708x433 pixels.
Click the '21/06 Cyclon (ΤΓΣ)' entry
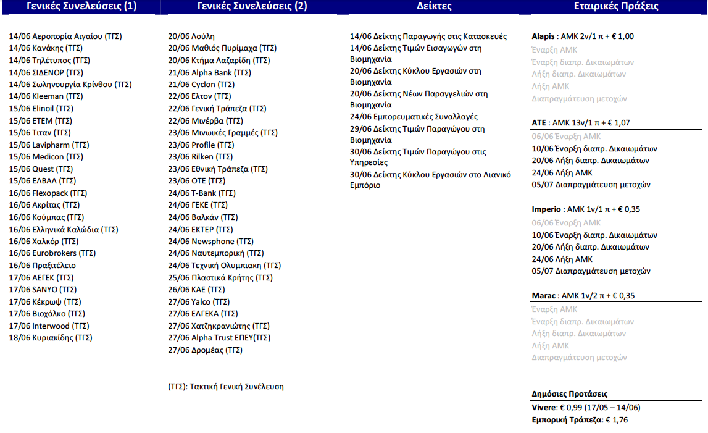(x=201, y=84)
